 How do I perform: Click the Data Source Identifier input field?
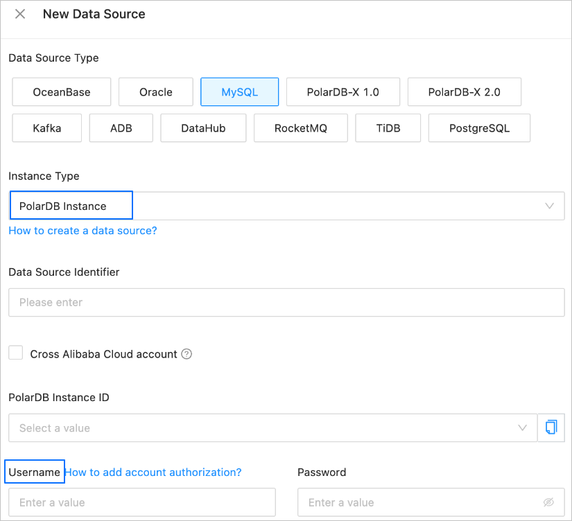tap(286, 303)
